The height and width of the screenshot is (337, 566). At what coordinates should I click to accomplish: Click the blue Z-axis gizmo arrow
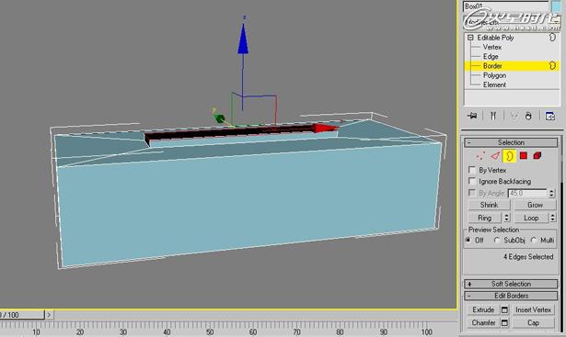243,39
